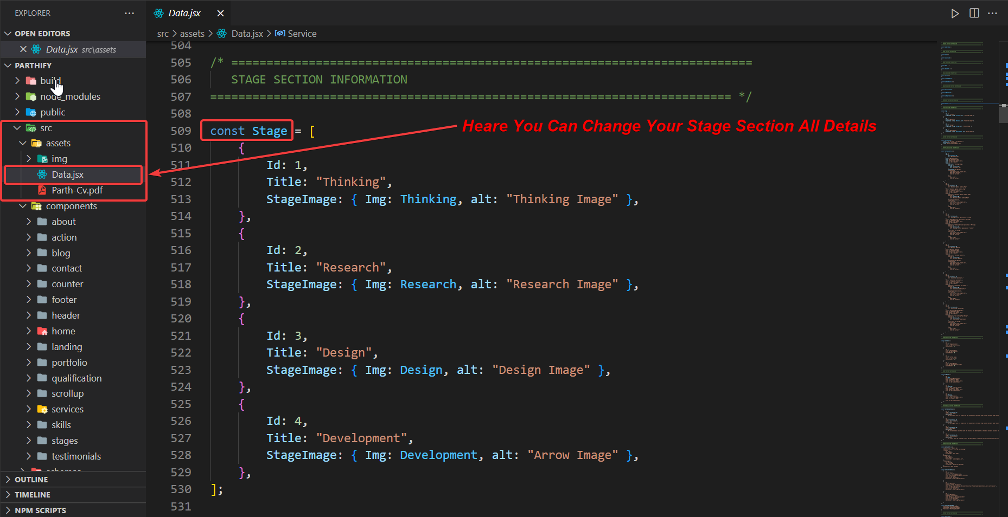Click the React icon beside Data.jsx in tree
The height and width of the screenshot is (517, 1008).
click(x=42, y=175)
